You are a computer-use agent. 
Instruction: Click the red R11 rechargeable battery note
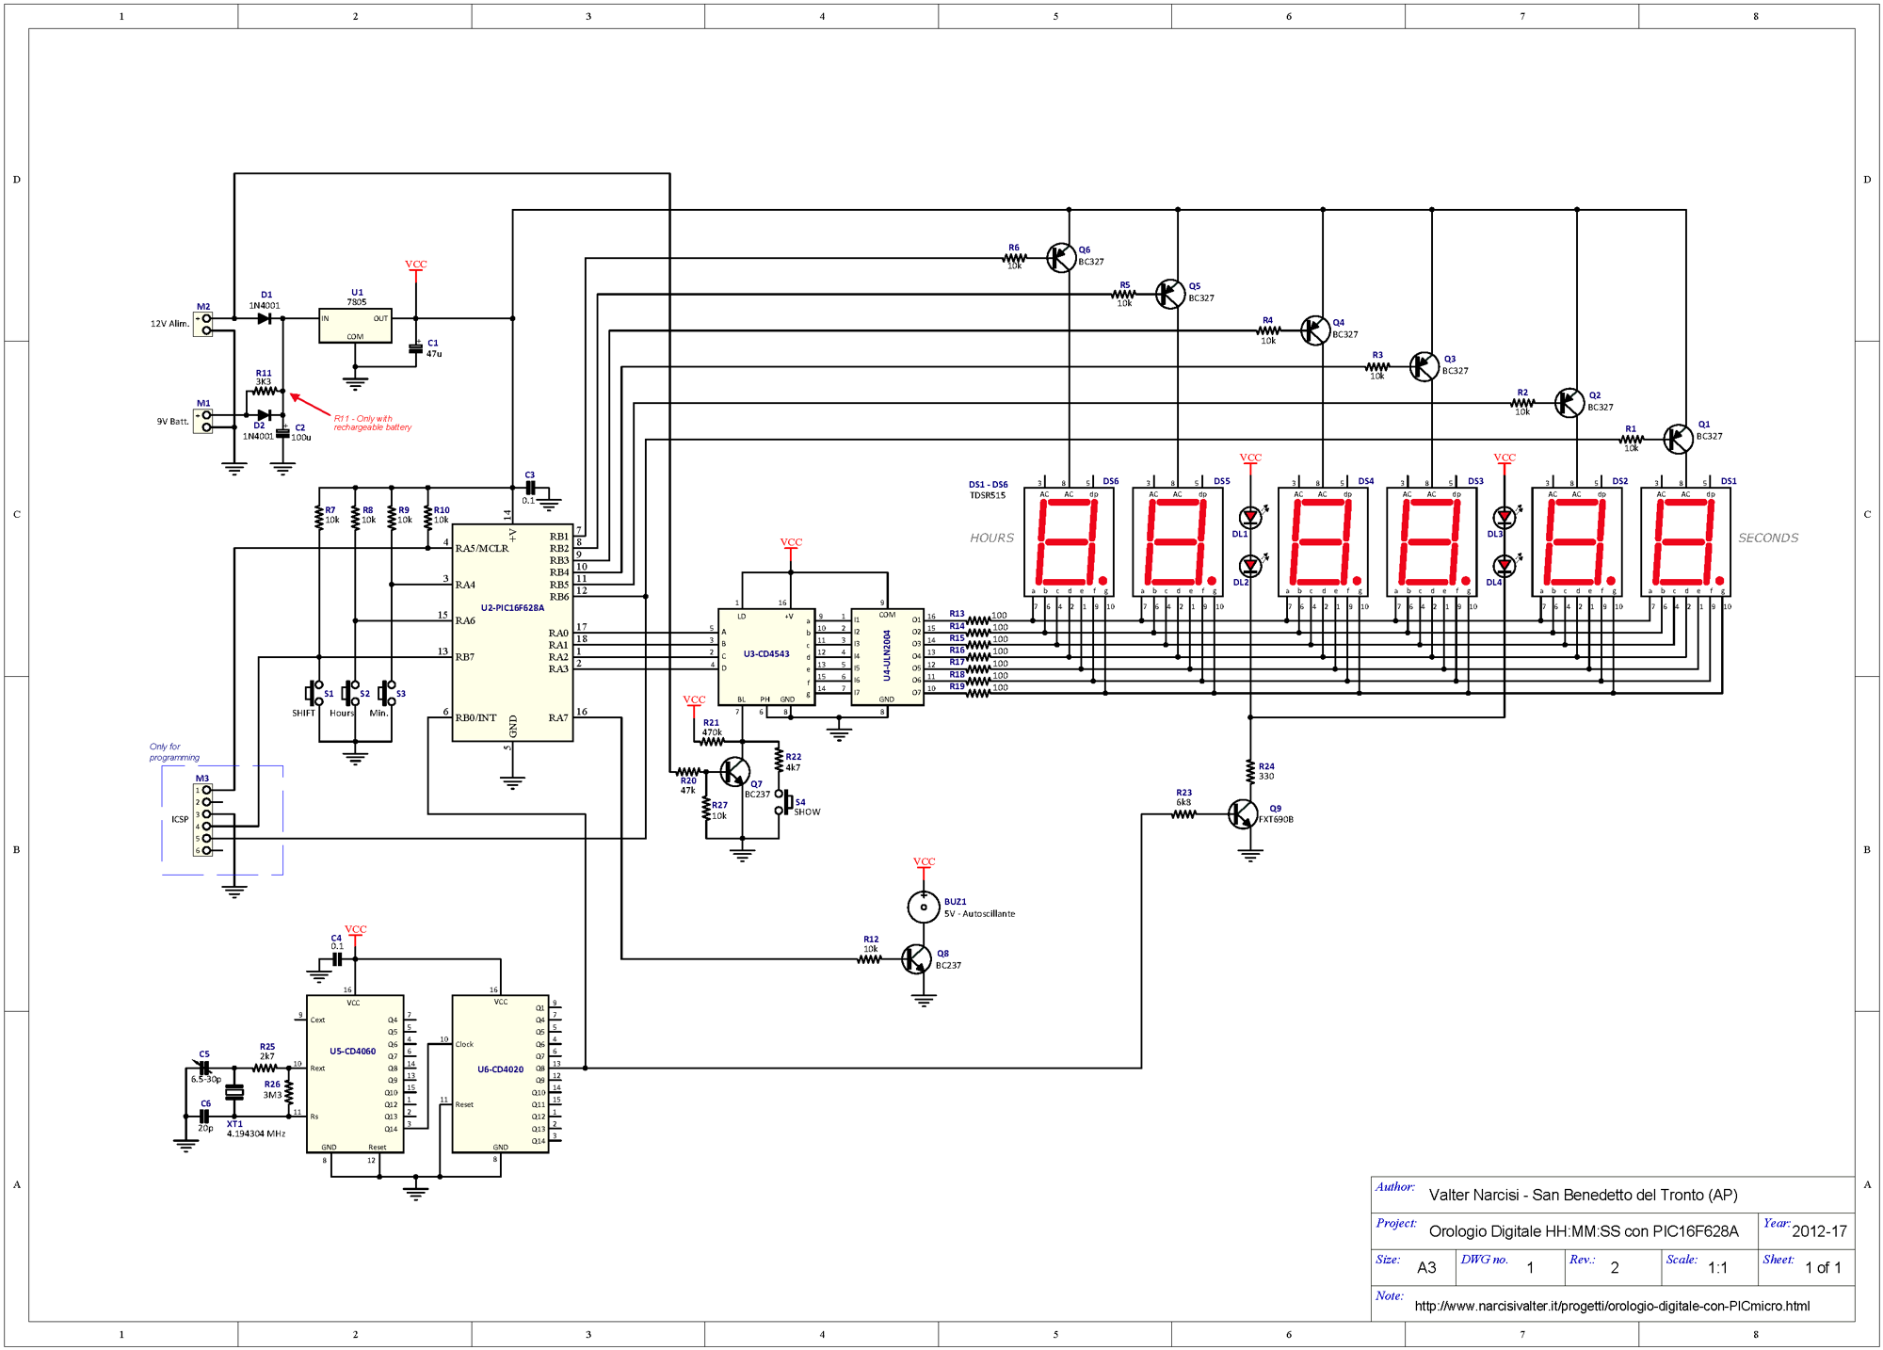(x=373, y=424)
